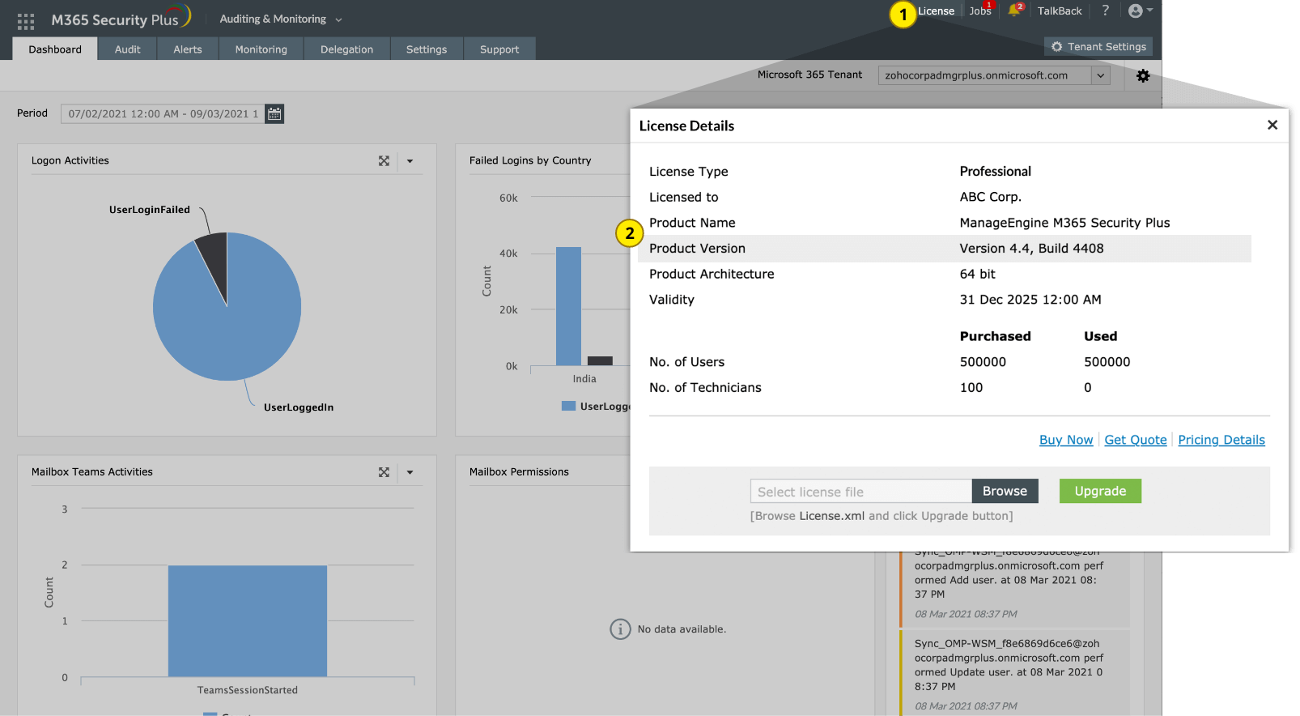The height and width of the screenshot is (716, 1300).
Task: Click the notification bell icon
Action: click(1013, 11)
